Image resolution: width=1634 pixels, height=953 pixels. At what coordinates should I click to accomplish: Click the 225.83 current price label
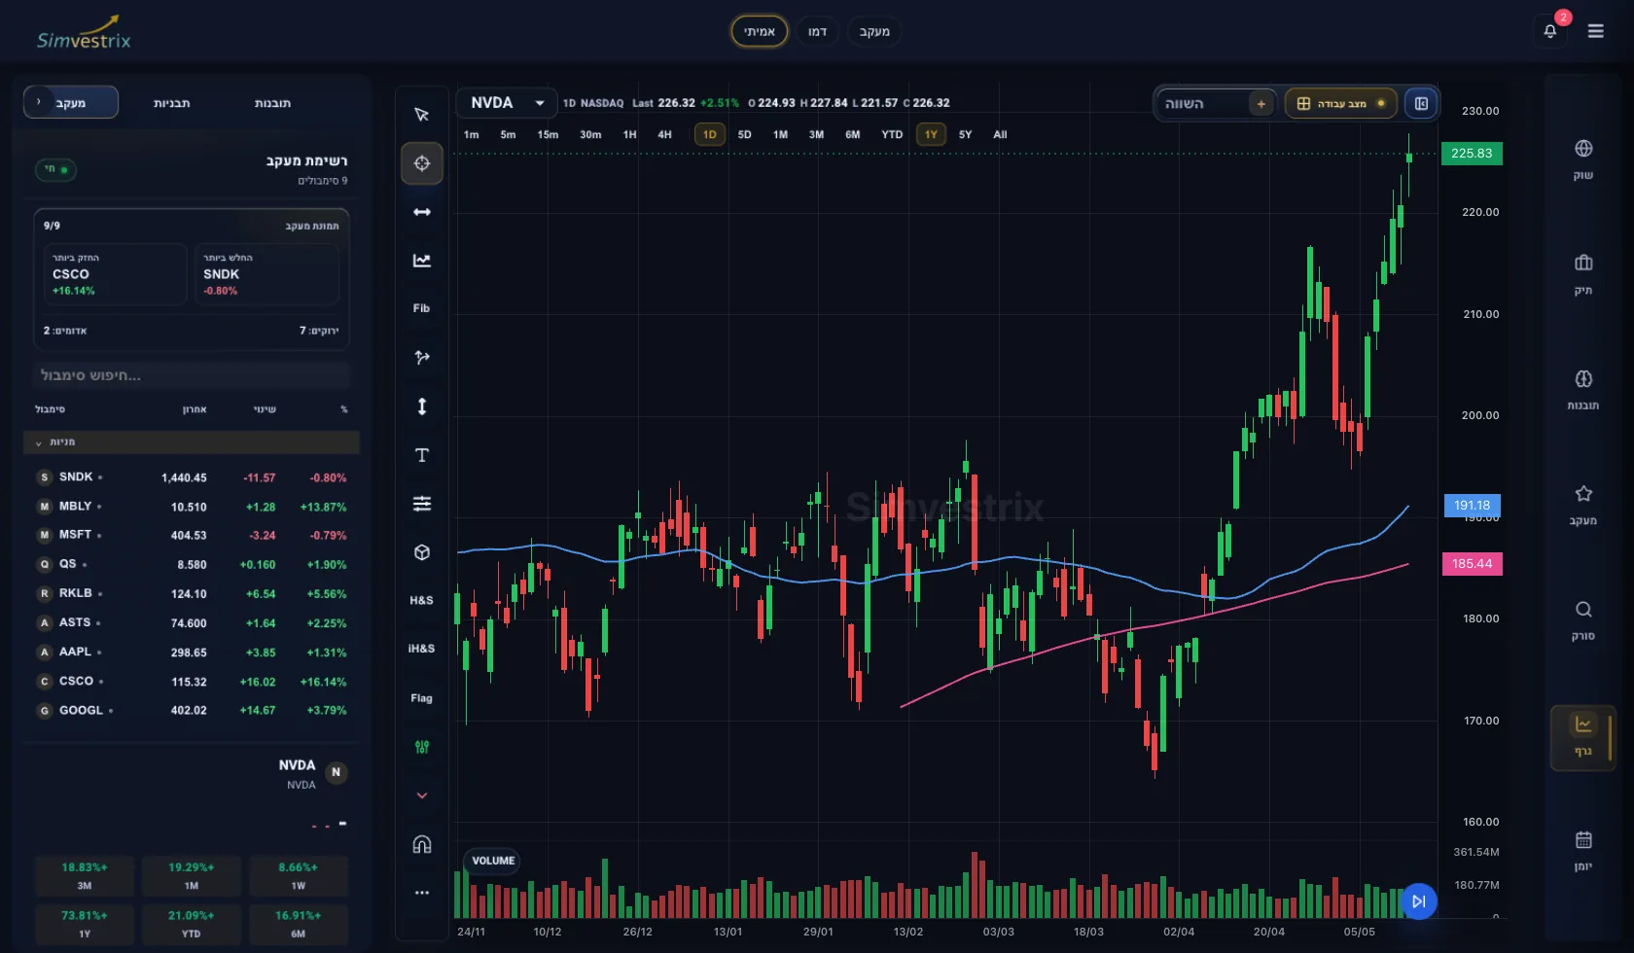point(1472,154)
